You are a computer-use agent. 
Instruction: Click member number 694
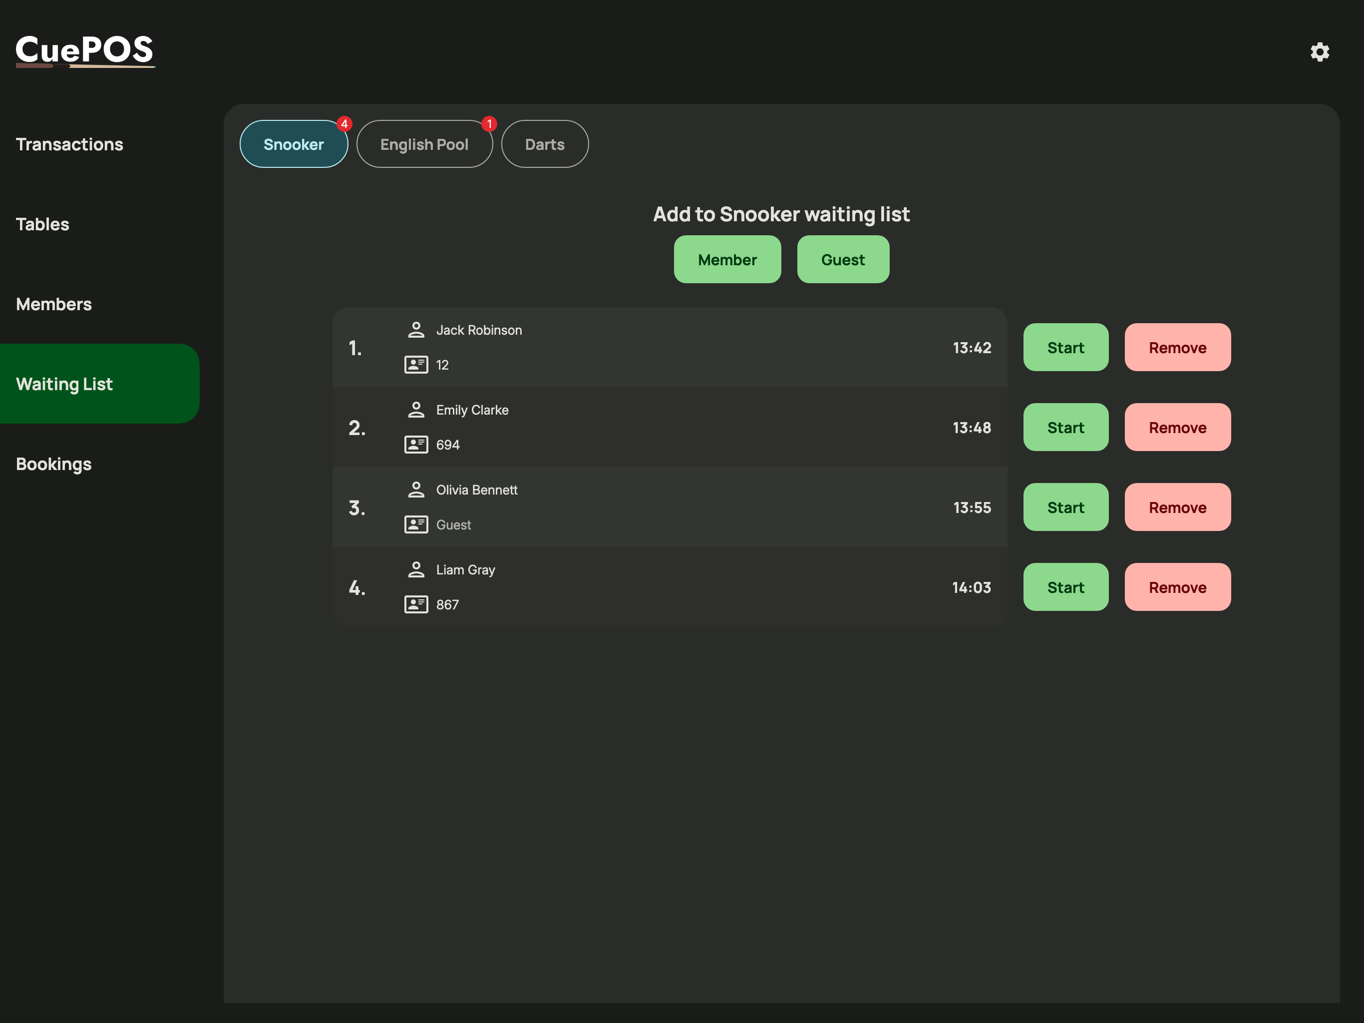(x=448, y=445)
